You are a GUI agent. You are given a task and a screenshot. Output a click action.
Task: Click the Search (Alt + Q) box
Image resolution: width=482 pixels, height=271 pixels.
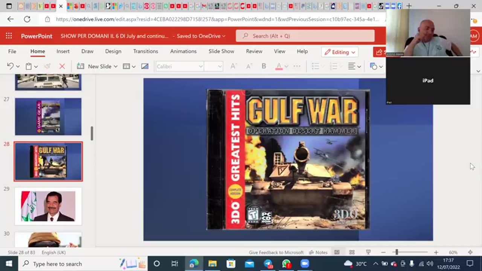pos(305,36)
